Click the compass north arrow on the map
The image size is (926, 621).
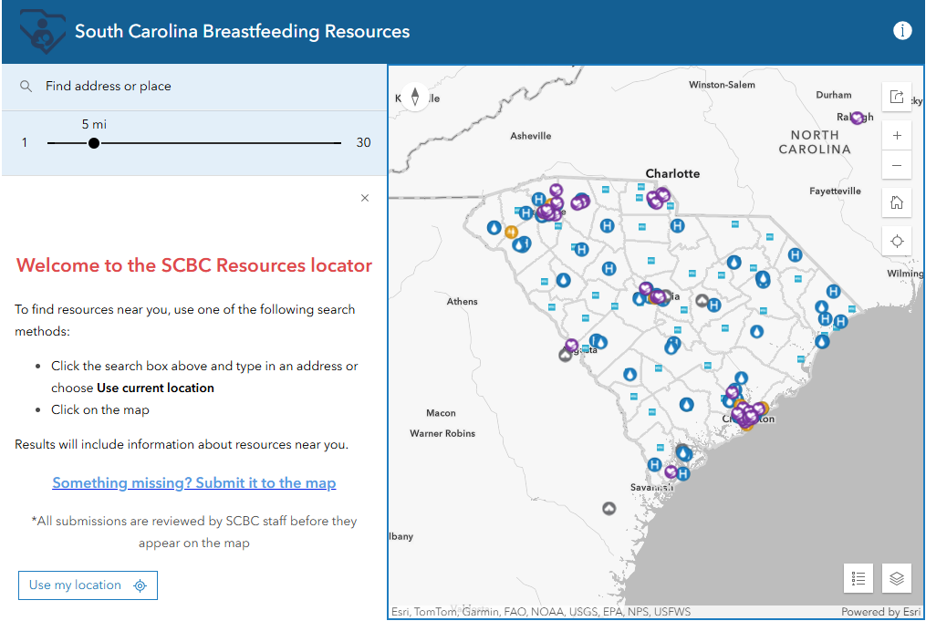point(415,96)
